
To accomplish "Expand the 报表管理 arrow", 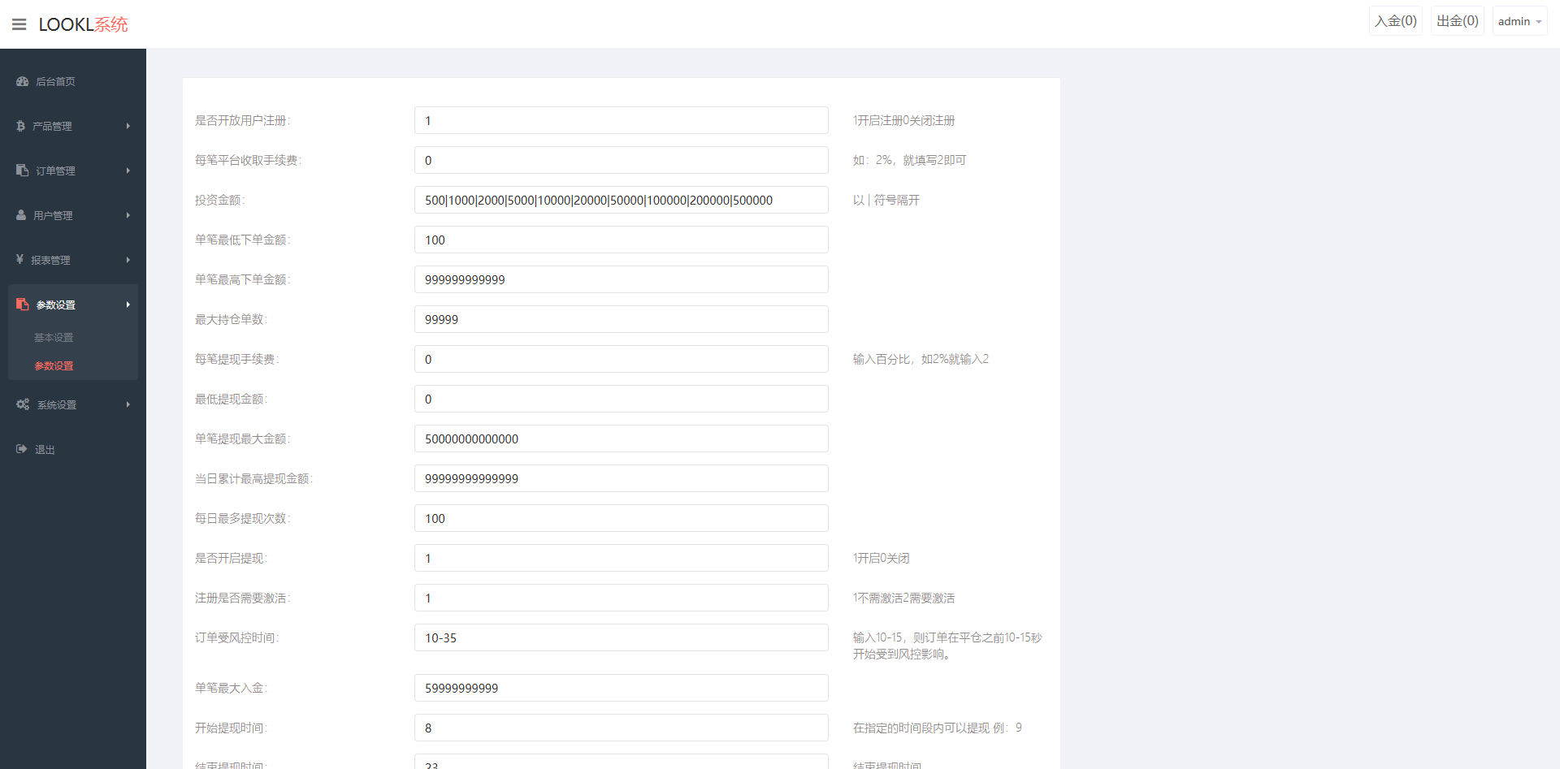I will (x=128, y=260).
